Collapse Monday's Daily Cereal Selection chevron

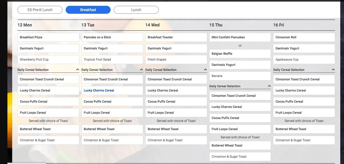(x=78, y=70)
